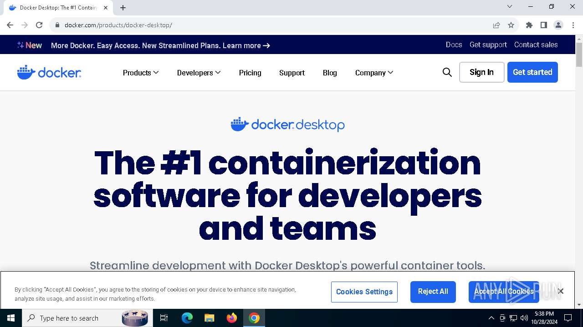
Task: Open a new tab with plus icon
Action: 123,8
